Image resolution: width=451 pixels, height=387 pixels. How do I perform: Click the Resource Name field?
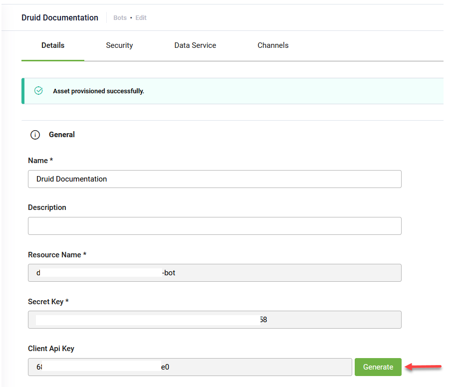pyautogui.click(x=215, y=273)
